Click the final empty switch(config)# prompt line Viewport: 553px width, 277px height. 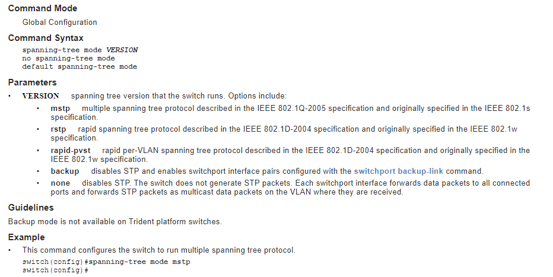tap(55, 270)
